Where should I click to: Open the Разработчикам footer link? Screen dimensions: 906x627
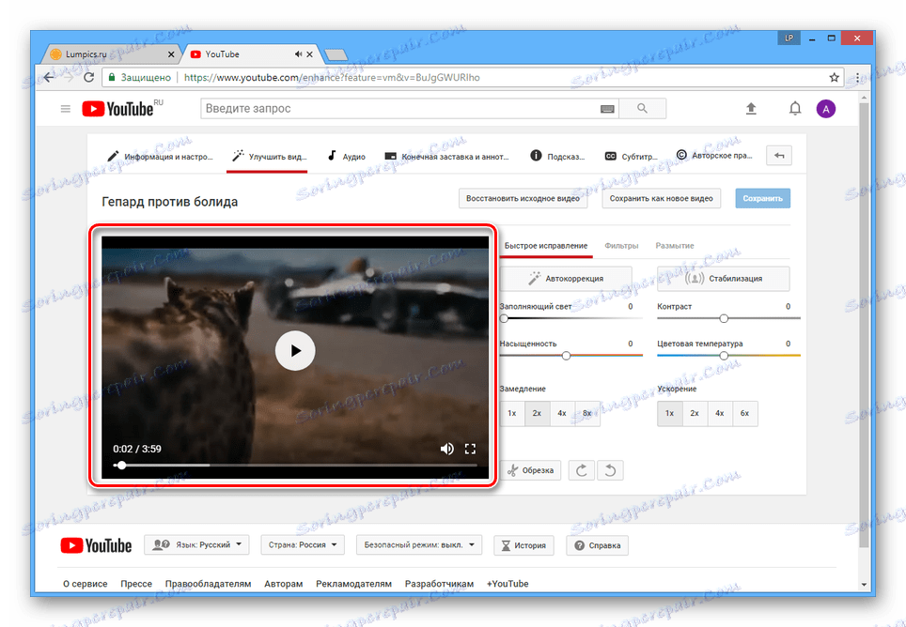[439, 584]
